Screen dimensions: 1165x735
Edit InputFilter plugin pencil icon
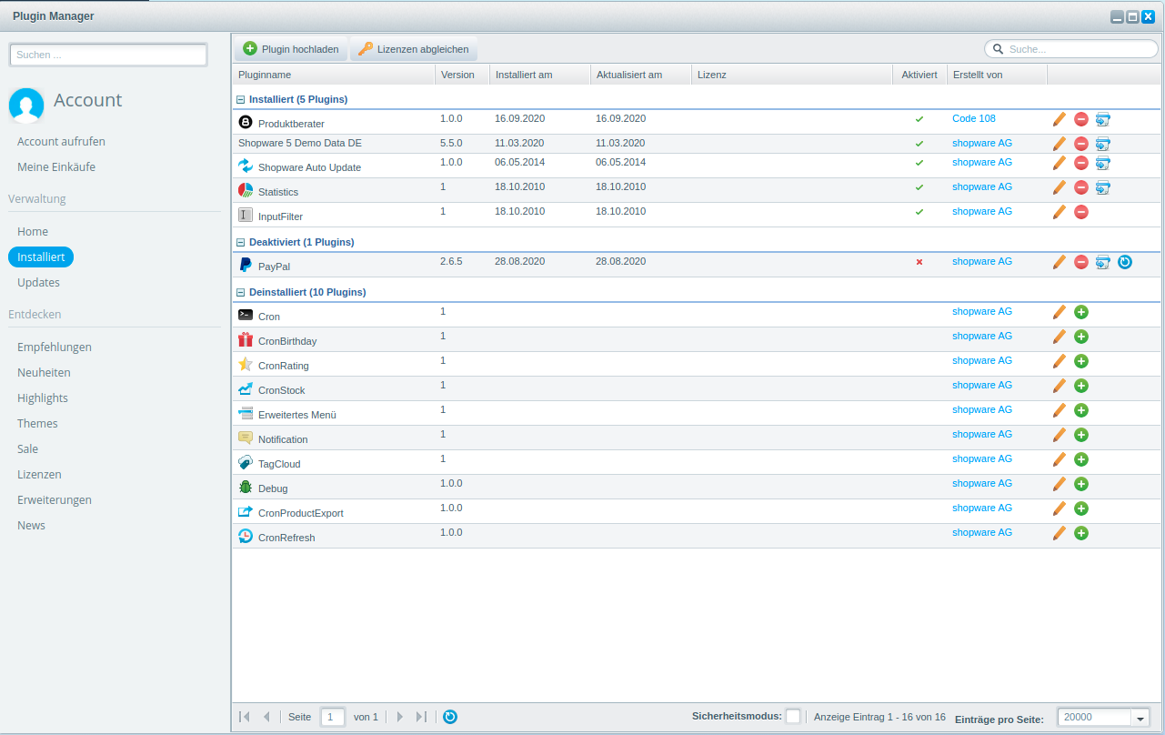(1059, 212)
